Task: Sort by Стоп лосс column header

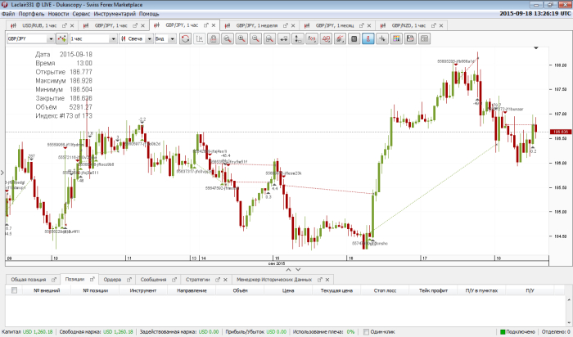Action: tap(385, 290)
